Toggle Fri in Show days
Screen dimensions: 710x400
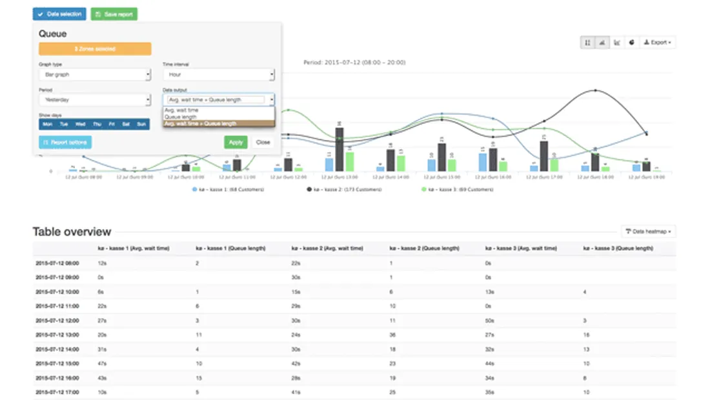(112, 124)
